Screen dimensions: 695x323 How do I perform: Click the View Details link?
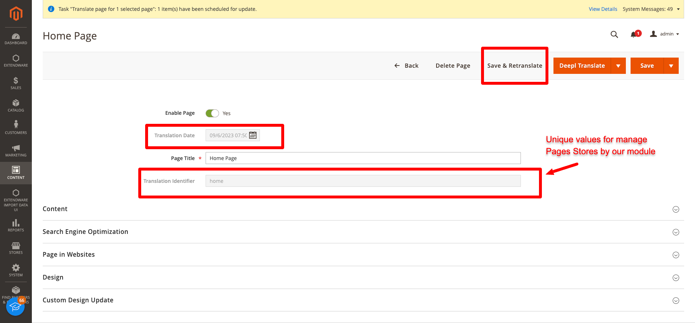pyautogui.click(x=603, y=9)
